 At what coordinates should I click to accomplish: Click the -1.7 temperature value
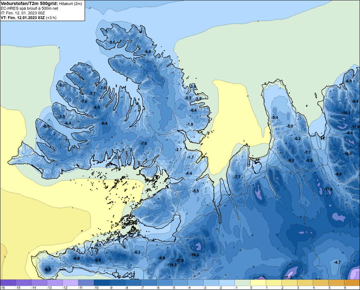[x=190, y=157]
